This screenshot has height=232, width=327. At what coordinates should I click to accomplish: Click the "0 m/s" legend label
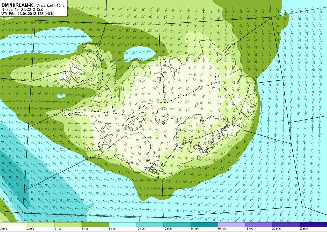[3, 229]
